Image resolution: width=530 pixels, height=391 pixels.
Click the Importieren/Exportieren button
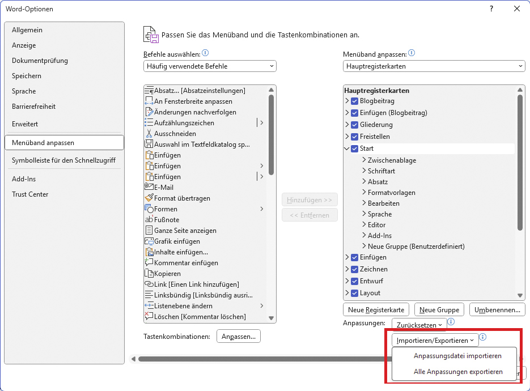(x=435, y=341)
